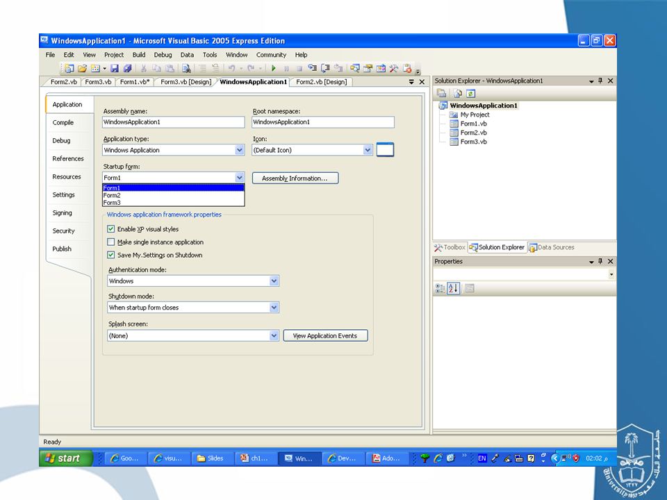Select My Project in Solution Explorer

(x=475, y=115)
